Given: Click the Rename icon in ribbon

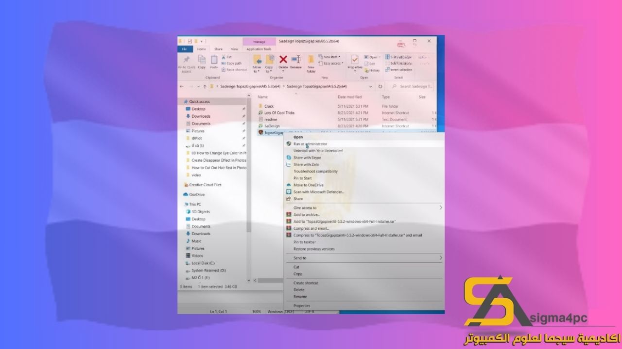Looking at the screenshot, I should (x=296, y=59).
